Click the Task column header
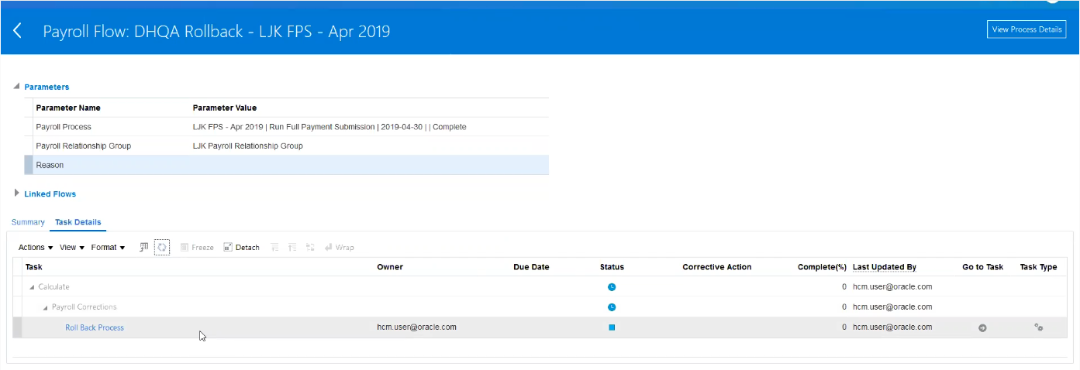 pyautogui.click(x=33, y=267)
